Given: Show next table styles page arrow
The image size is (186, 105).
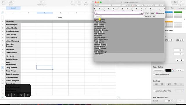Looking at the screenshot, I should click(184, 19).
